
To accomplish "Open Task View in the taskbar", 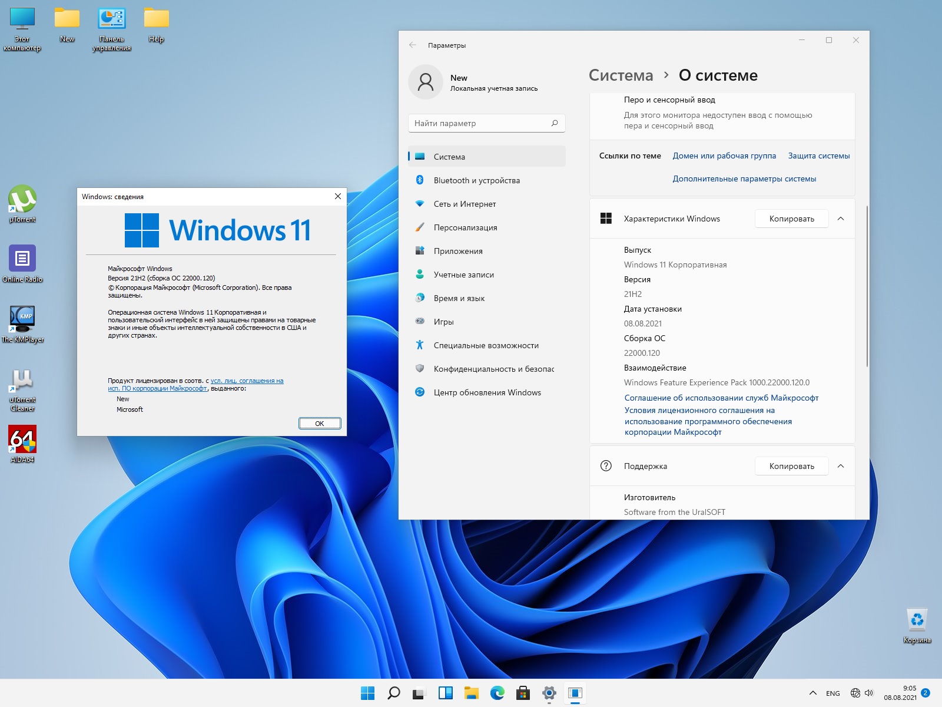I will click(419, 693).
